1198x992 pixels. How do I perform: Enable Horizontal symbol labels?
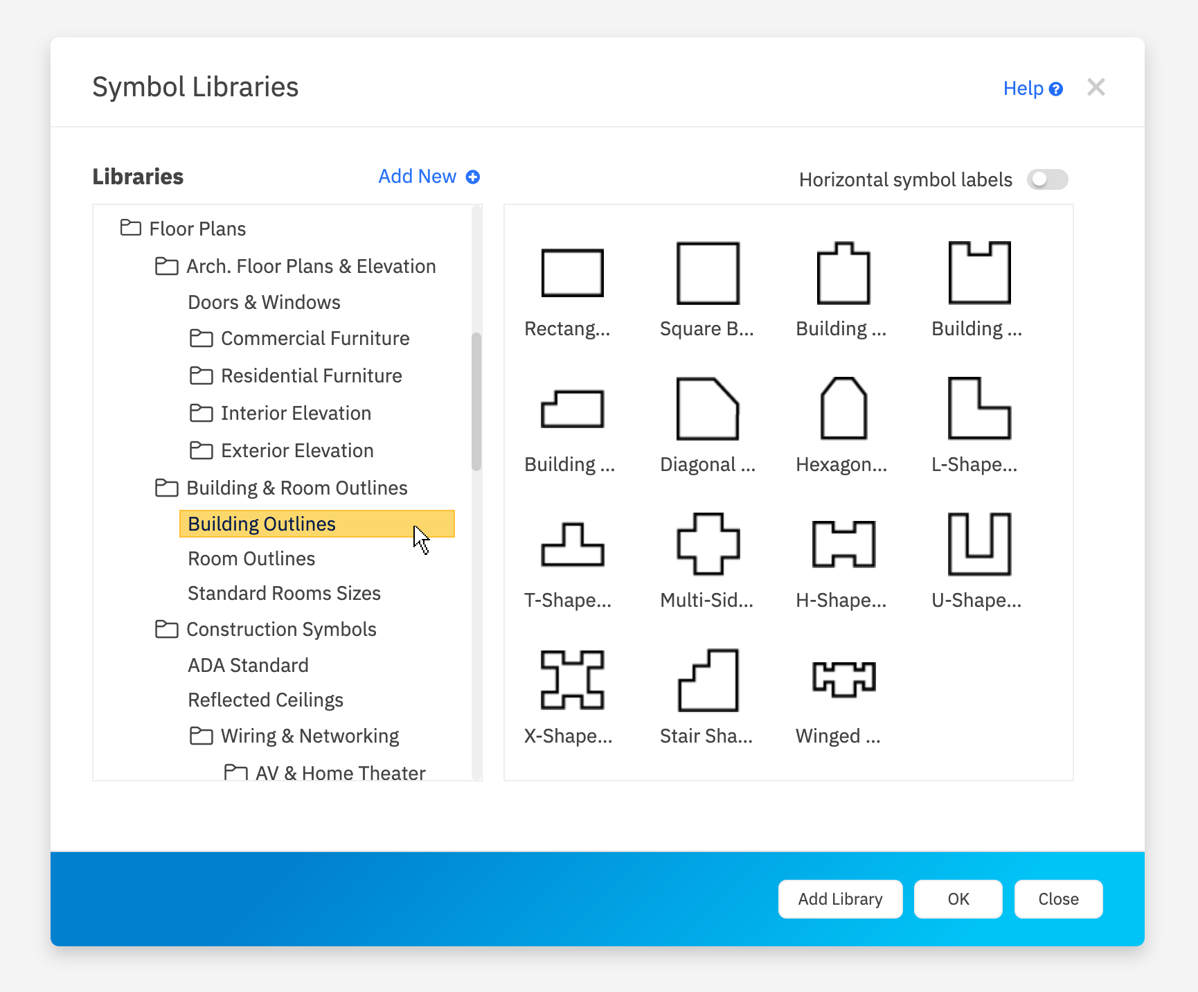point(1047,179)
